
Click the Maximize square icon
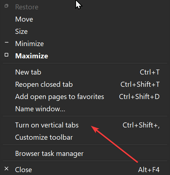(6, 55)
